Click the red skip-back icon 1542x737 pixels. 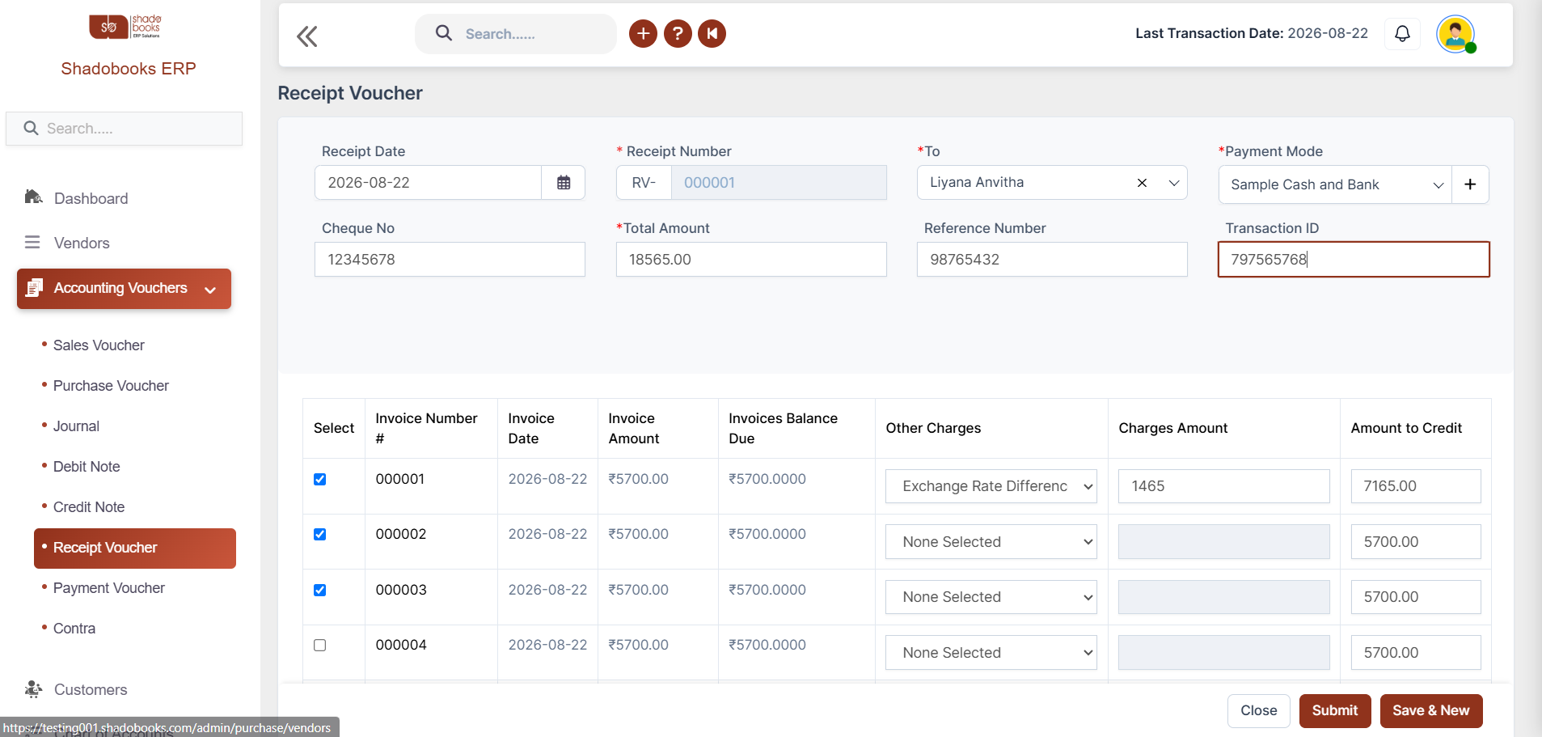pyautogui.click(x=712, y=33)
